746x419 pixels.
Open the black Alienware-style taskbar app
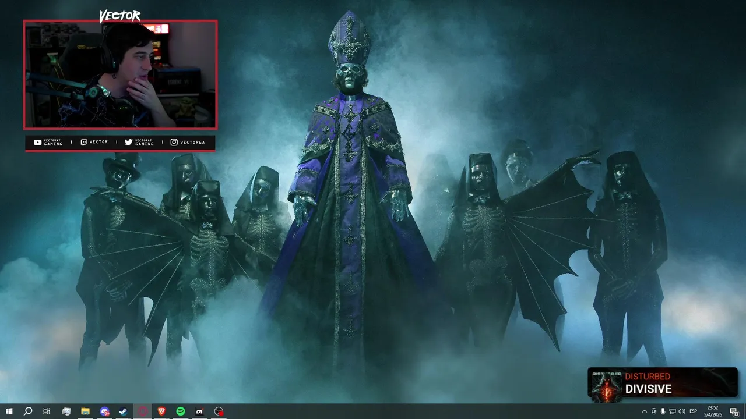(x=199, y=411)
